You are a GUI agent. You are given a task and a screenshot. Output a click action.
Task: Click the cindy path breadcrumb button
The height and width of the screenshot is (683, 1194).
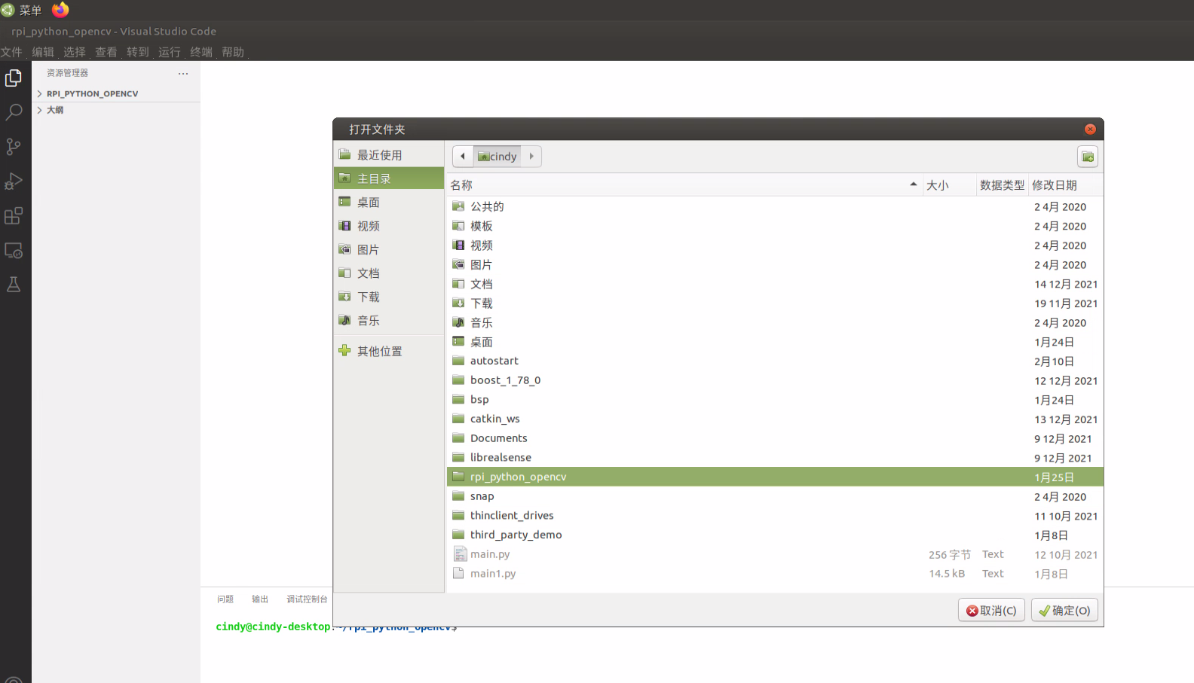coord(497,157)
